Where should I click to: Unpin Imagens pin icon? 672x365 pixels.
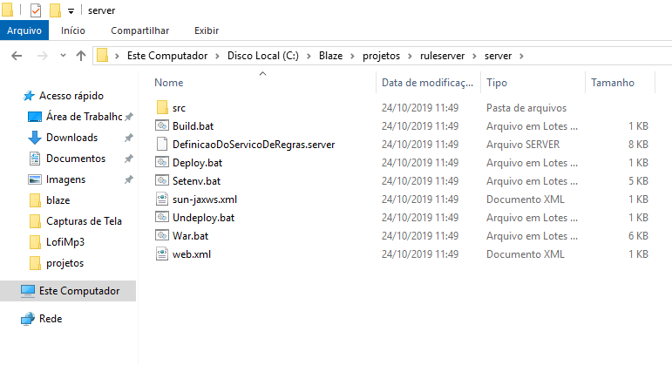tap(129, 179)
